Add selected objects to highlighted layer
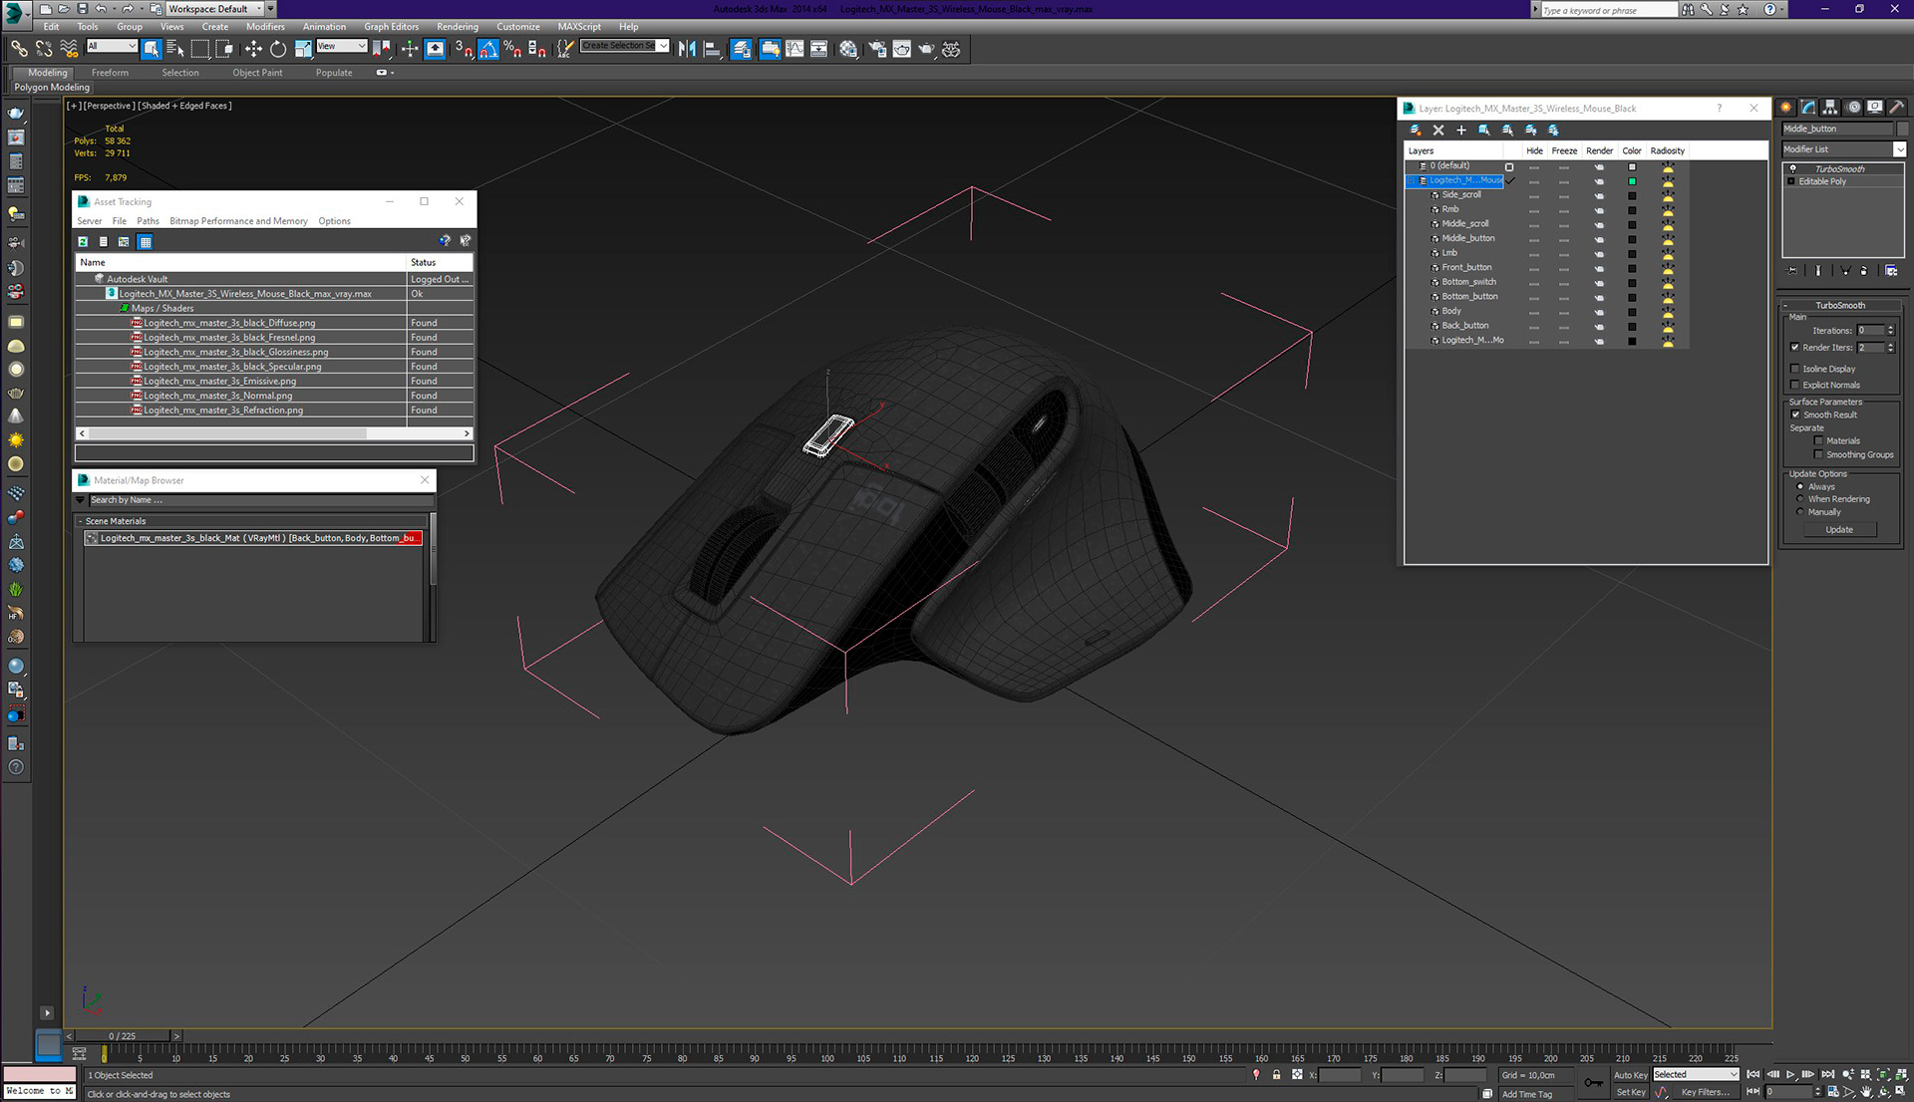Image resolution: width=1914 pixels, height=1102 pixels. [1461, 131]
